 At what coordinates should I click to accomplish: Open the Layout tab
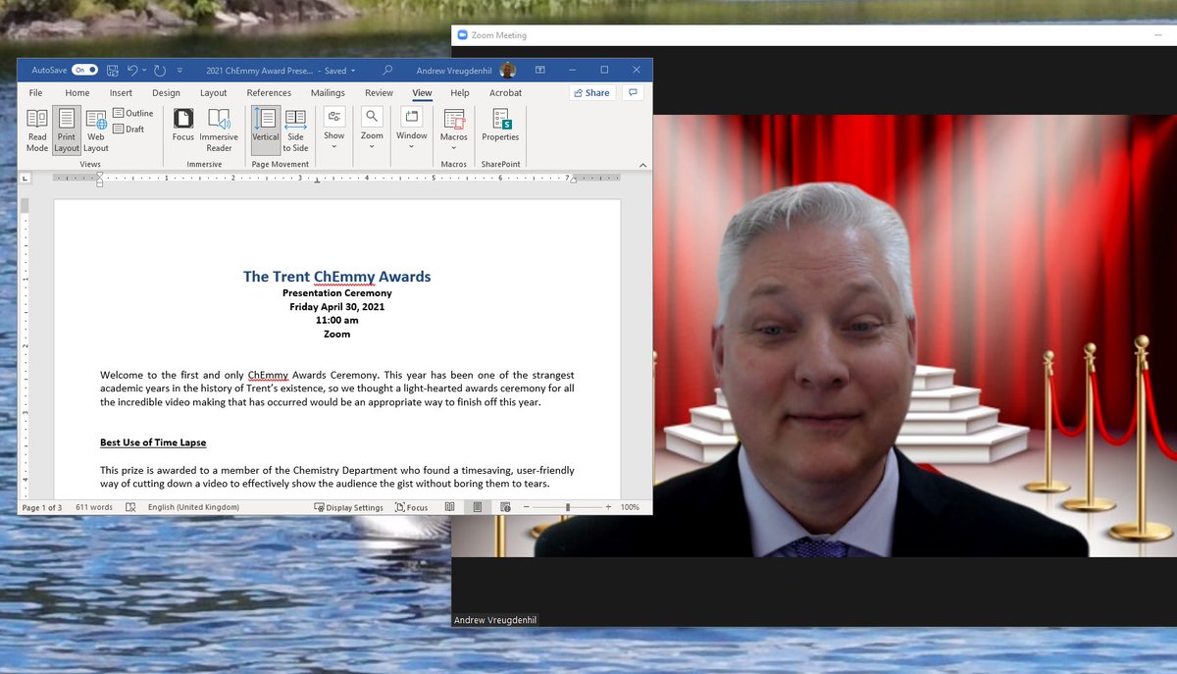214,93
